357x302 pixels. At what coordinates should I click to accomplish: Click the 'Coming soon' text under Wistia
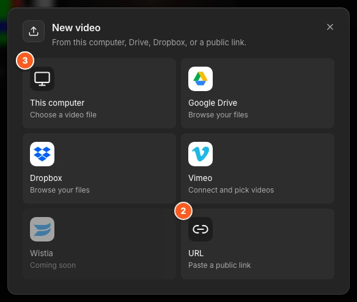coord(53,265)
